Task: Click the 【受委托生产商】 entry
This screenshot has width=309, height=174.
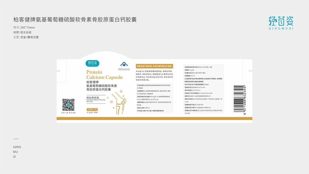Action: (197, 108)
